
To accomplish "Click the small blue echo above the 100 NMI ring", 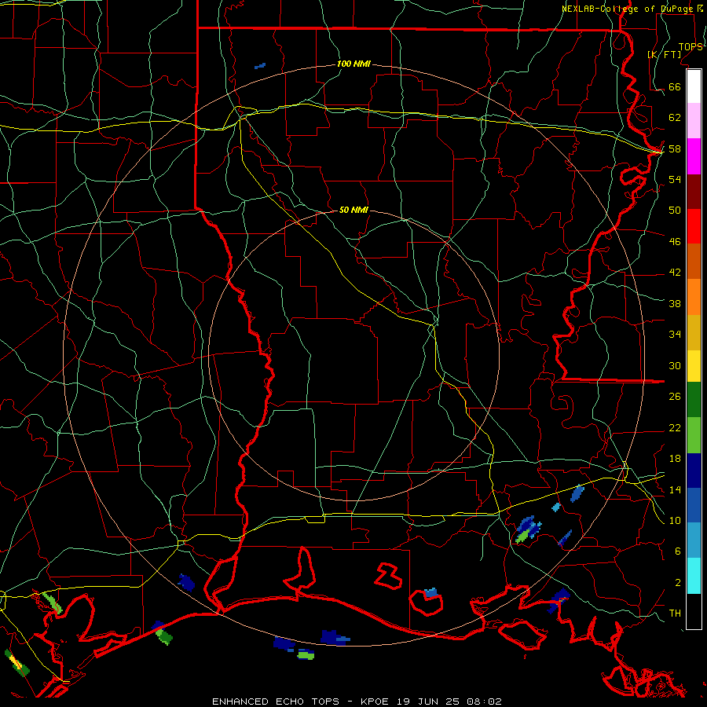I will [x=260, y=66].
